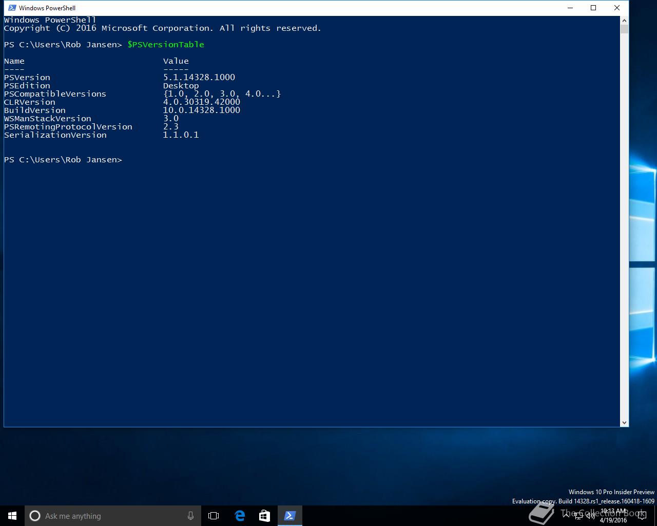Click the value 10.0.14328.1000
Image resolution: width=657 pixels, height=526 pixels.
coord(202,110)
